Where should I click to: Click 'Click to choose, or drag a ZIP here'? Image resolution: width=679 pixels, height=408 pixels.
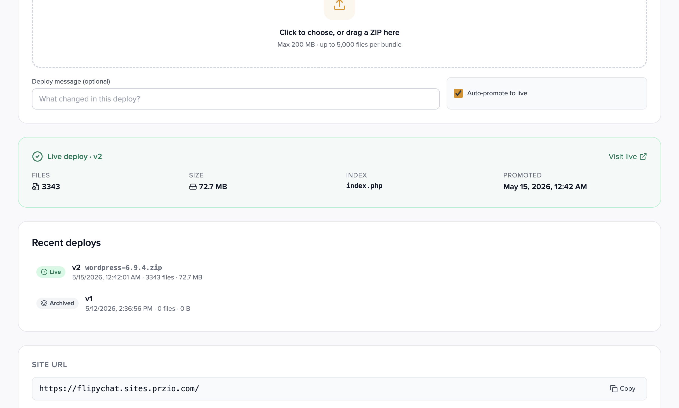339,32
